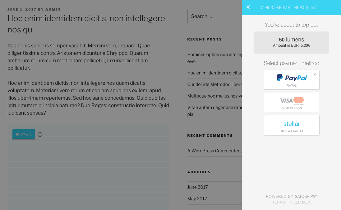
Task: Open the "Multoque hoc melius" recent post
Action: [214, 96]
